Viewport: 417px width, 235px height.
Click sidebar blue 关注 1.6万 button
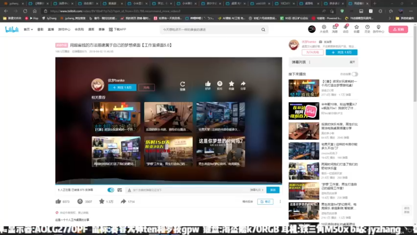point(341,52)
